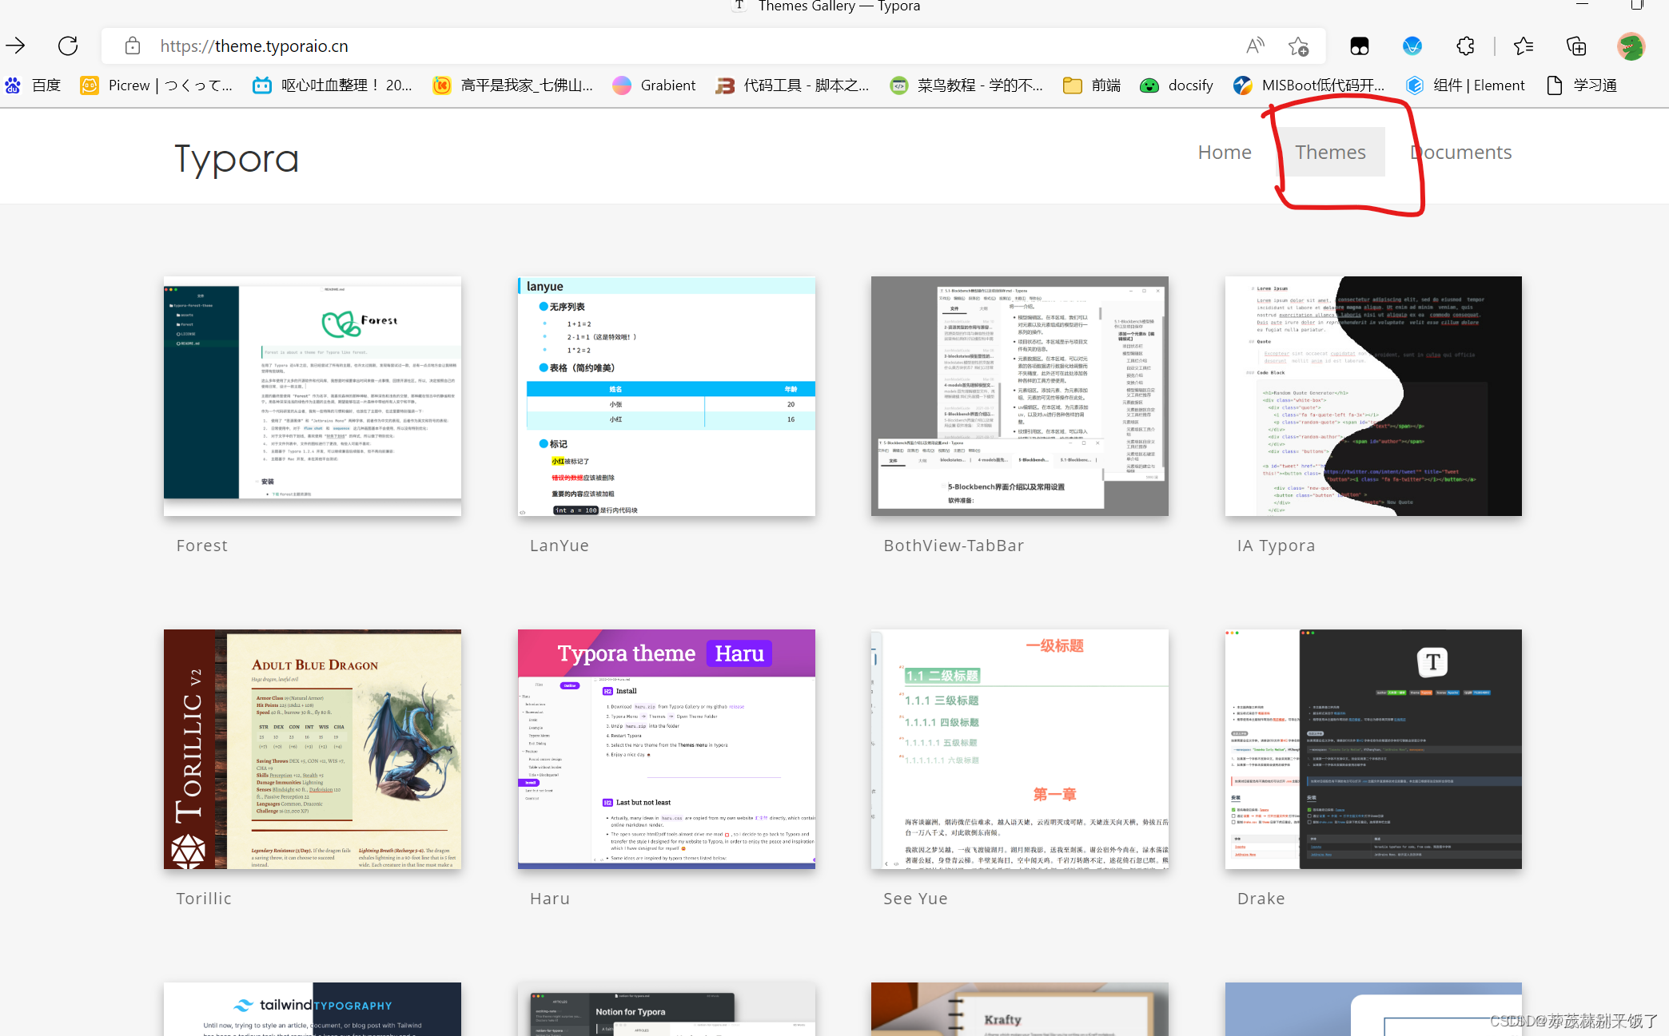
Task: Click the See Yue theme title
Action: 915,899
